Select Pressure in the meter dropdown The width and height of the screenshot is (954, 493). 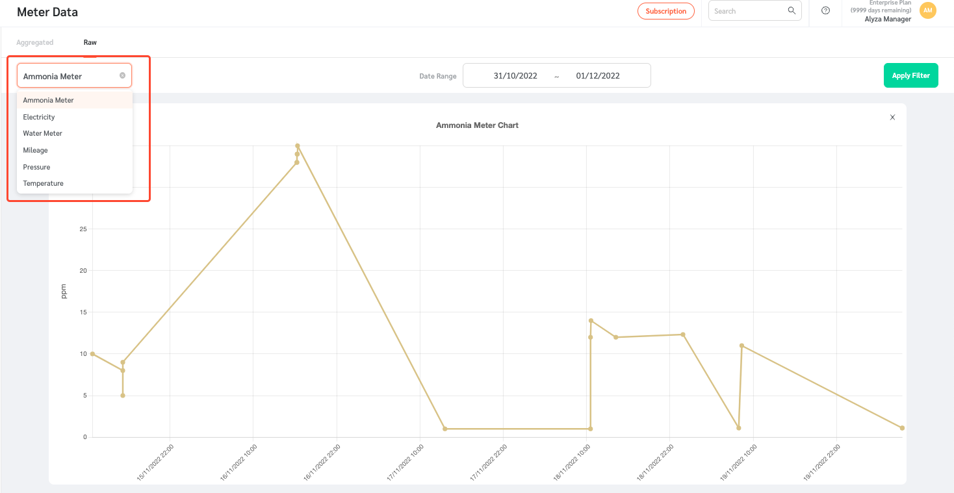(x=36, y=167)
